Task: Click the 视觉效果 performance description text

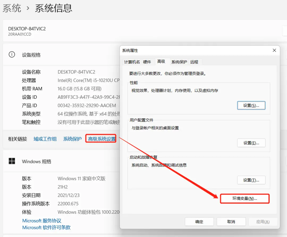Action: (175, 91)
